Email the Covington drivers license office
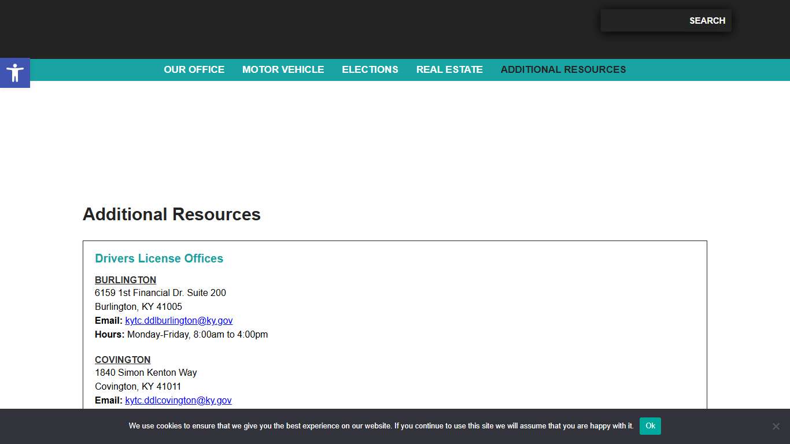This screenshot has height=444, width=790. [179, 400]
